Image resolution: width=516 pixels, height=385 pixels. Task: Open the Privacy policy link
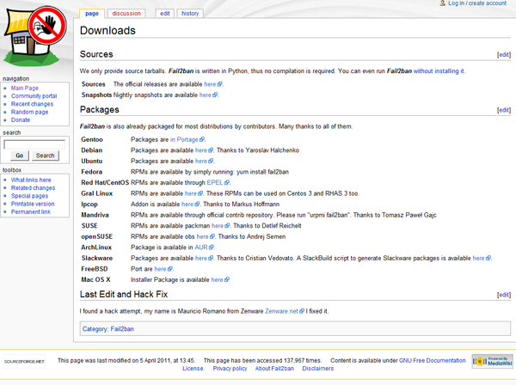(x=230, y=369)
